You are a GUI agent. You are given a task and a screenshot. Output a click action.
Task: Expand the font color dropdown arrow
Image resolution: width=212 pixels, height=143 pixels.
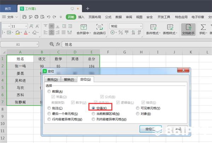[29, 32]
